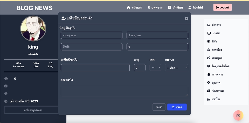Click the football icon beside กีฬา

209,41
